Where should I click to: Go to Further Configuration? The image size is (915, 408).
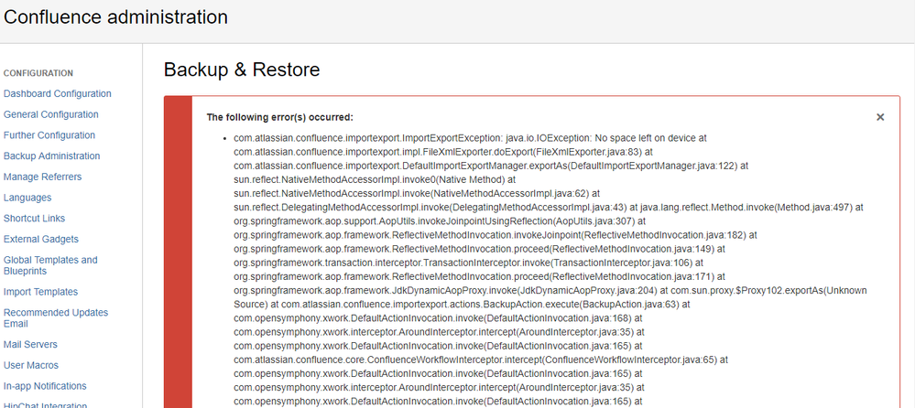click(x=49, y=135)
